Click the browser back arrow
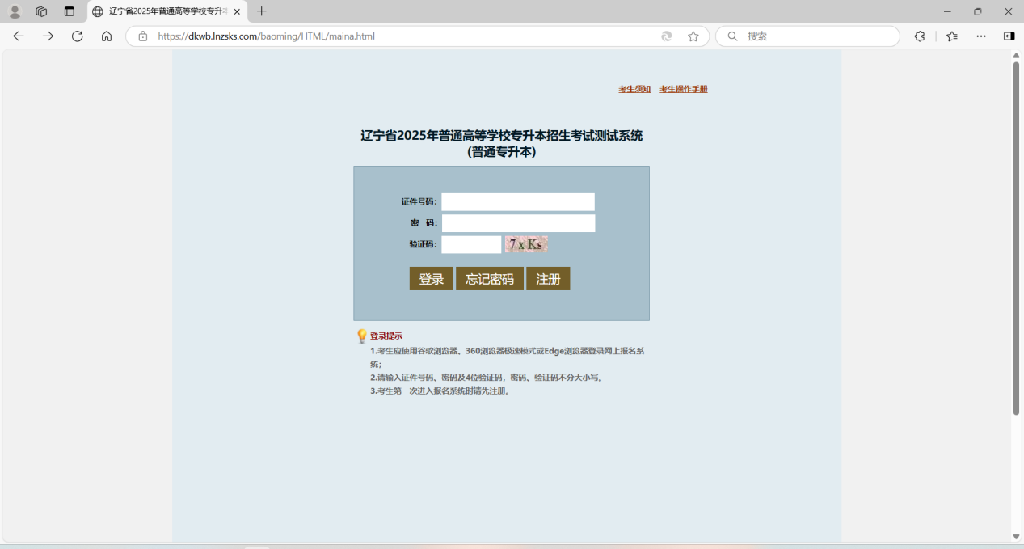 [x=19, y=36]
